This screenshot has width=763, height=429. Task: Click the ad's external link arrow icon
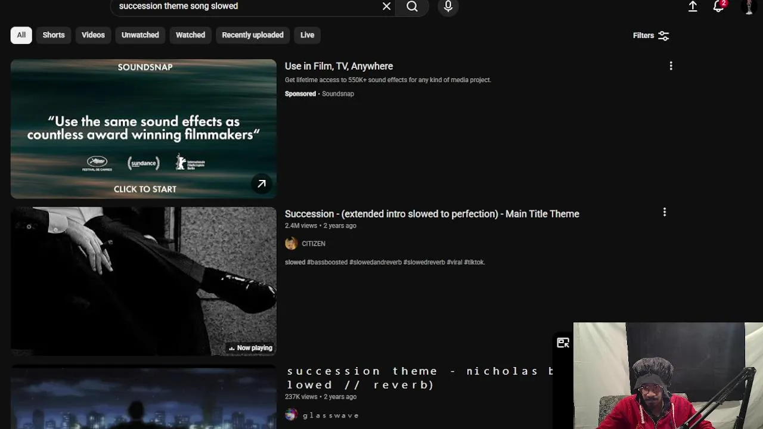[x=262, y=184]
